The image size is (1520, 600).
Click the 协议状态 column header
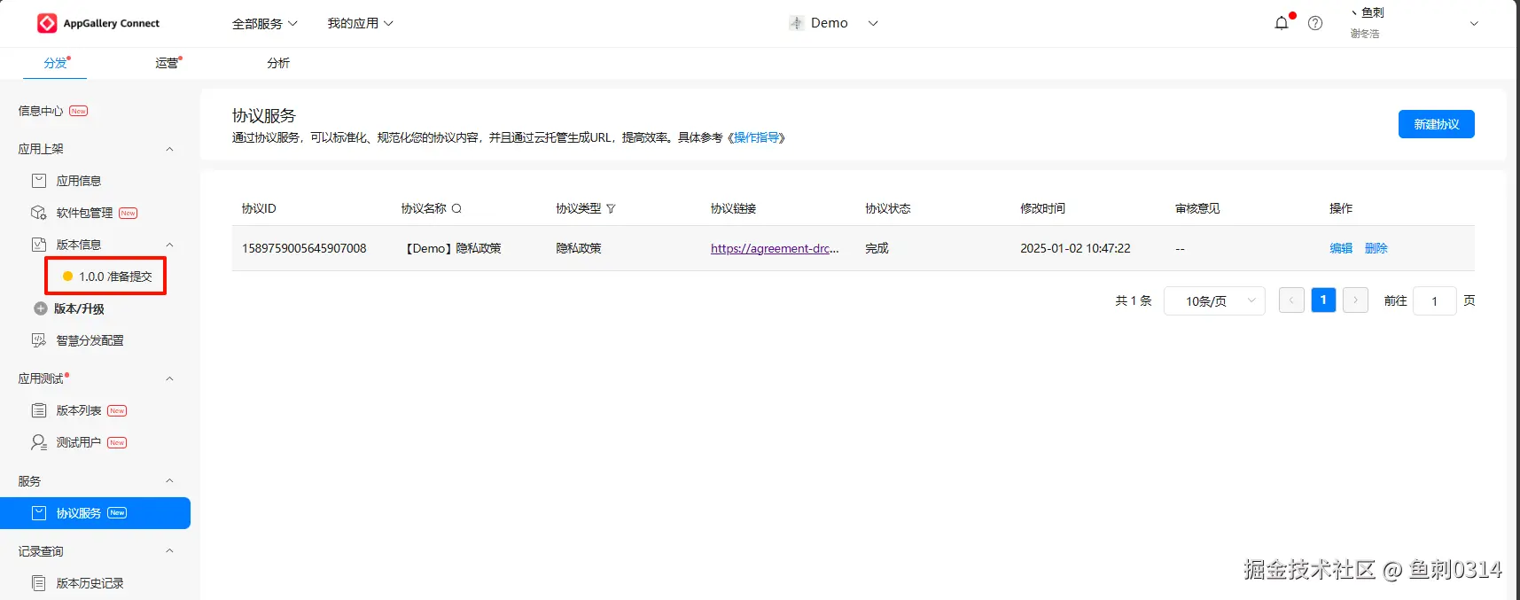(888, 208)
